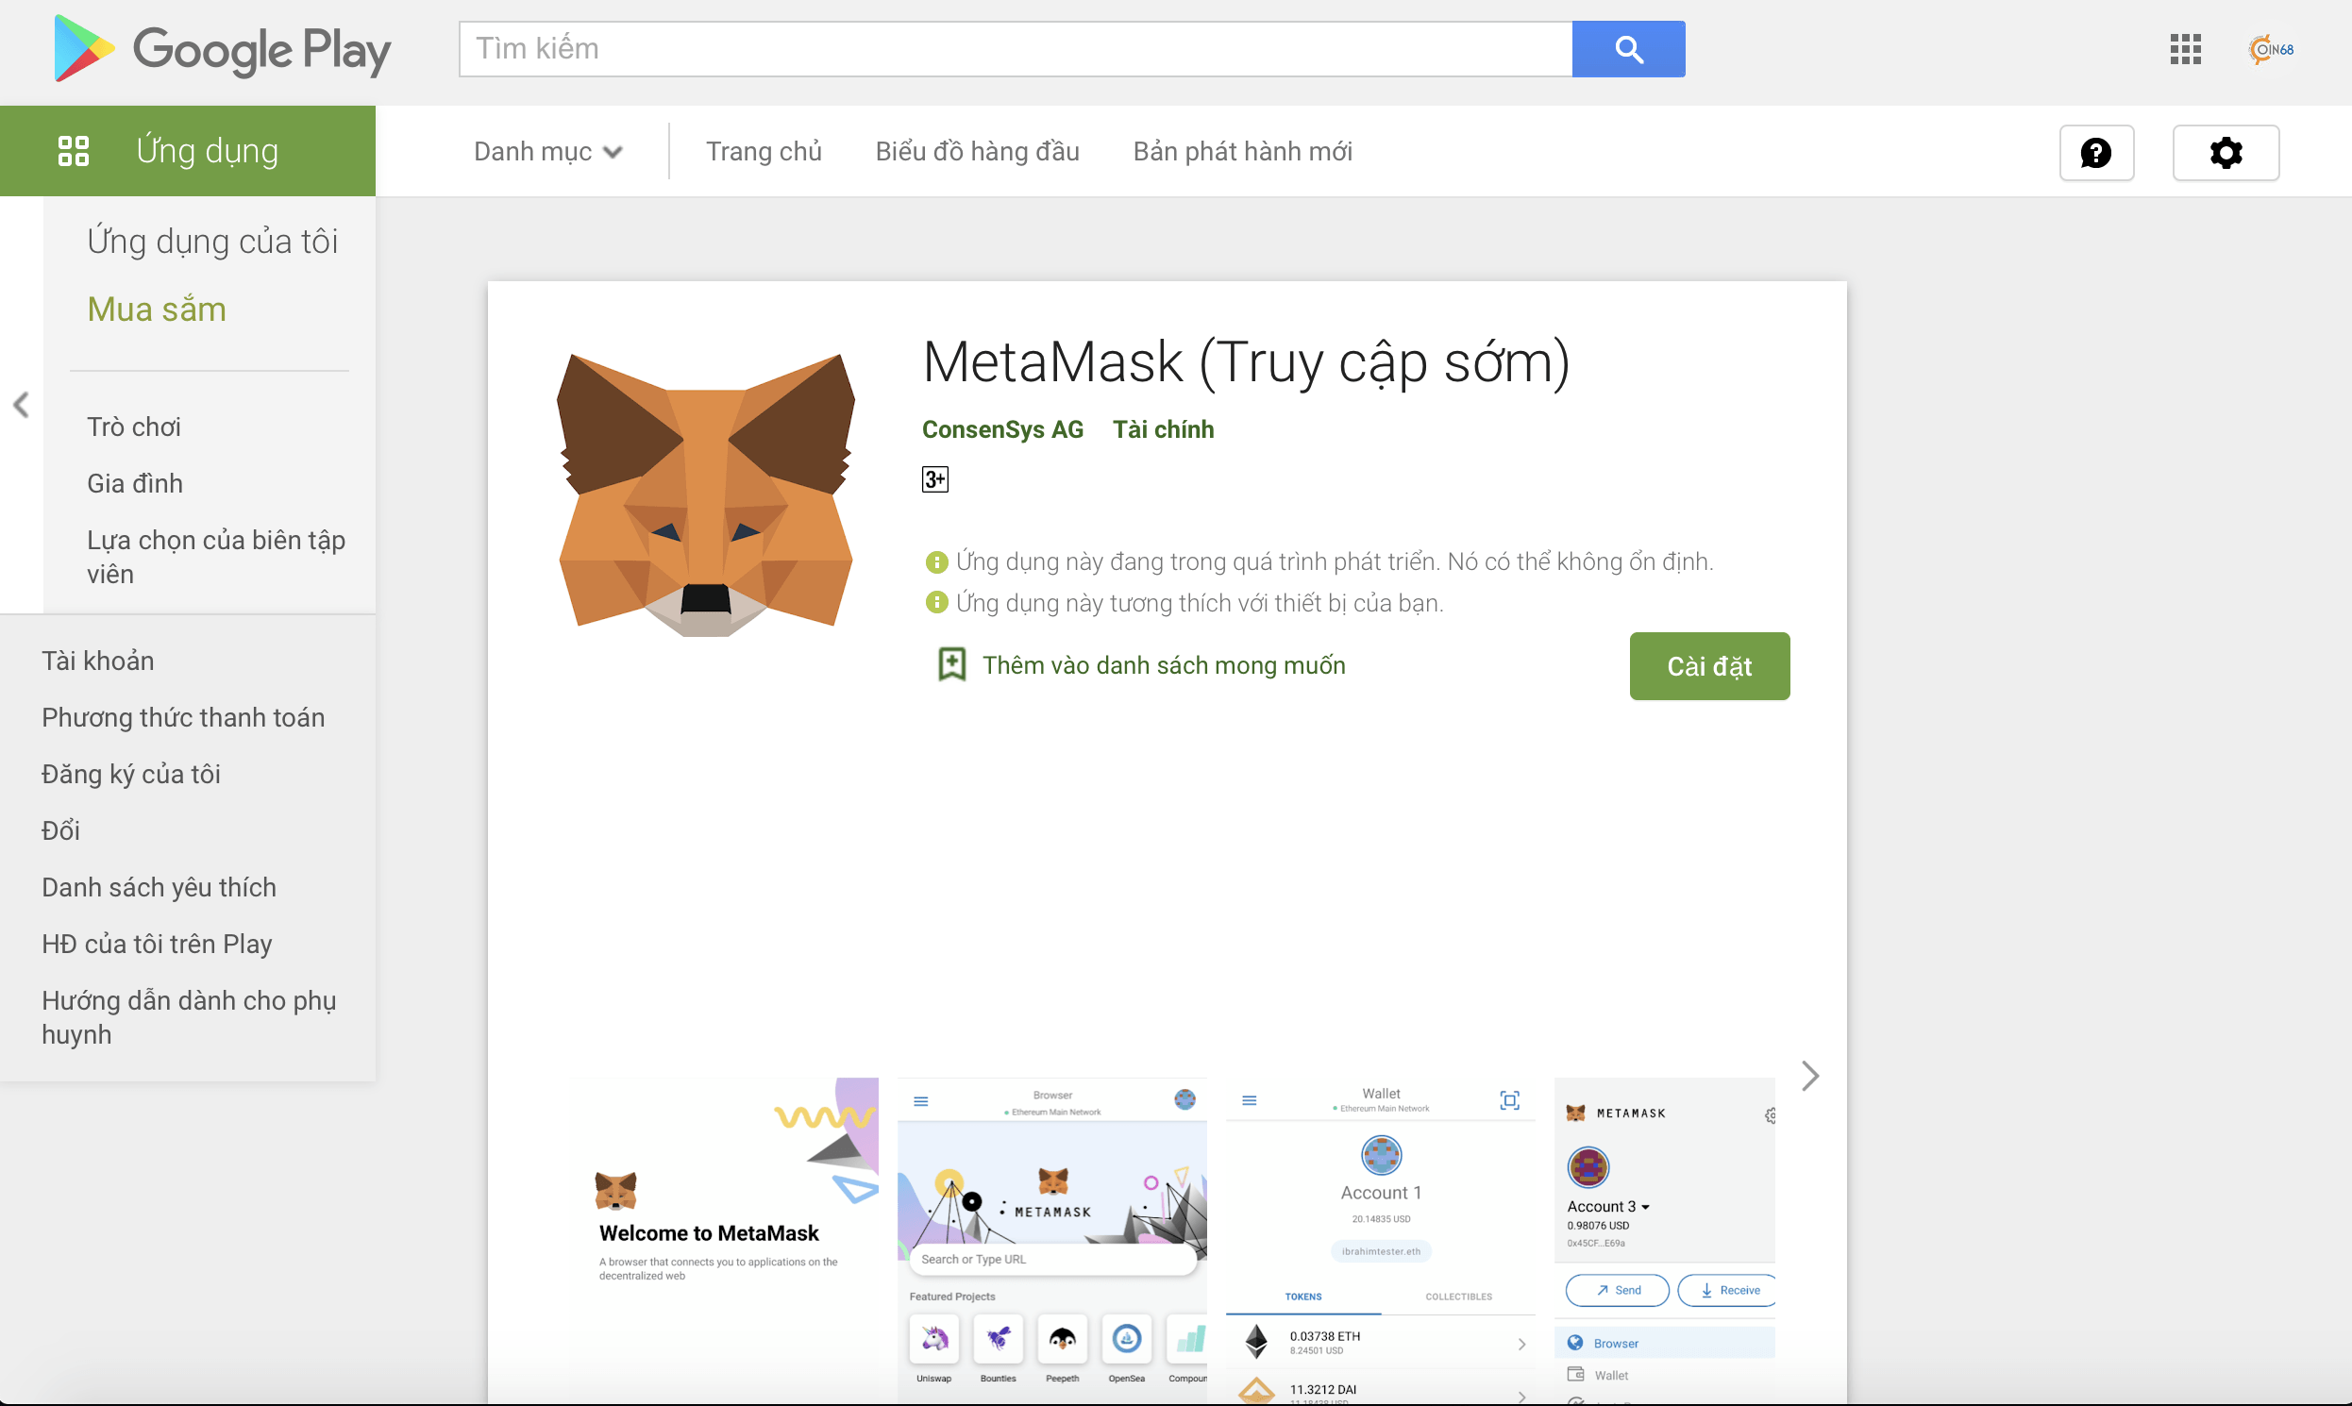Select Bản phát hành mới

click(1242, 151)
